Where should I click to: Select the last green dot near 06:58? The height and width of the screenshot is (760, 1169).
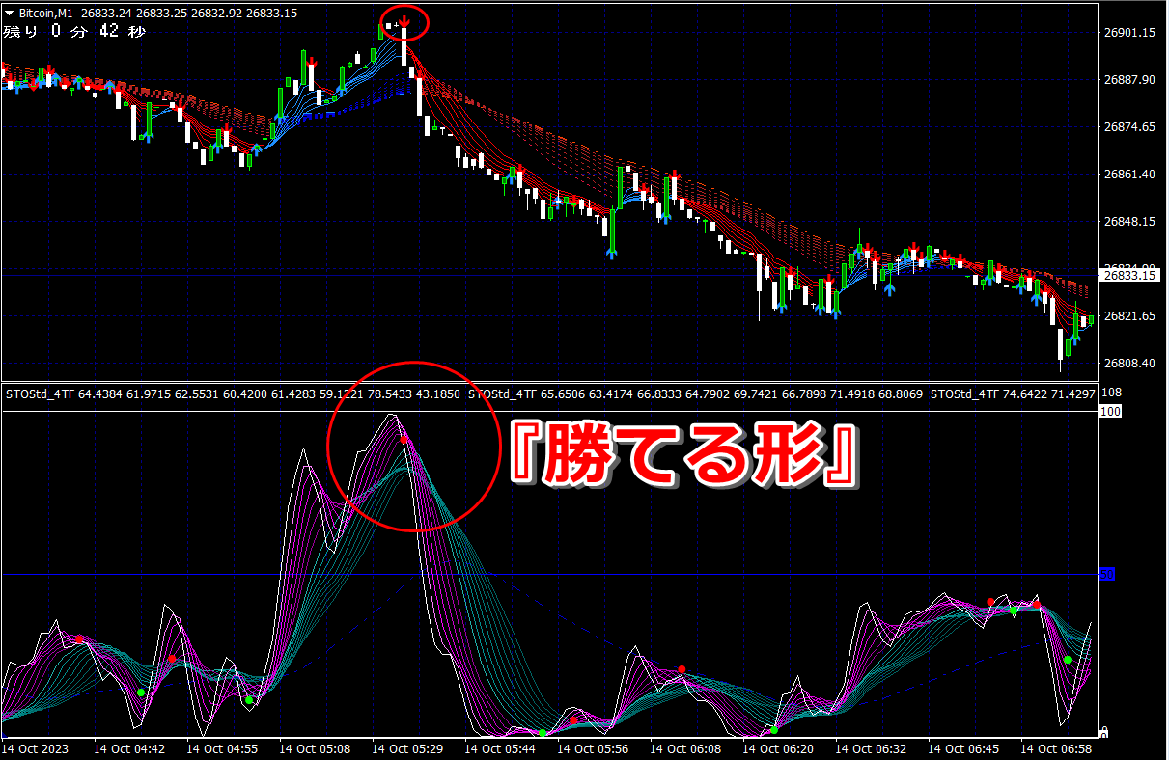point(1068,660)
